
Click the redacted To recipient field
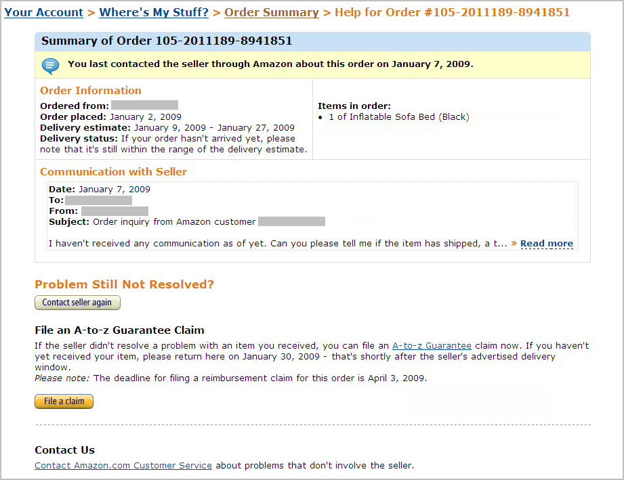pos(99,200)
